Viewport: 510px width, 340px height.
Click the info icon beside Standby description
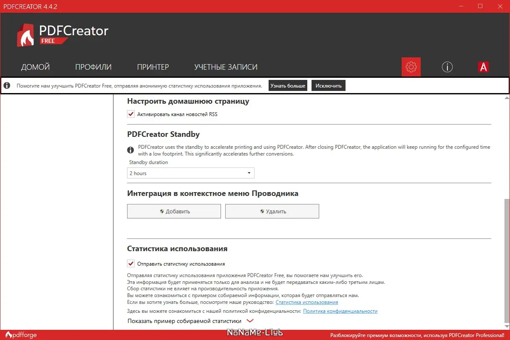coord(131,150)
